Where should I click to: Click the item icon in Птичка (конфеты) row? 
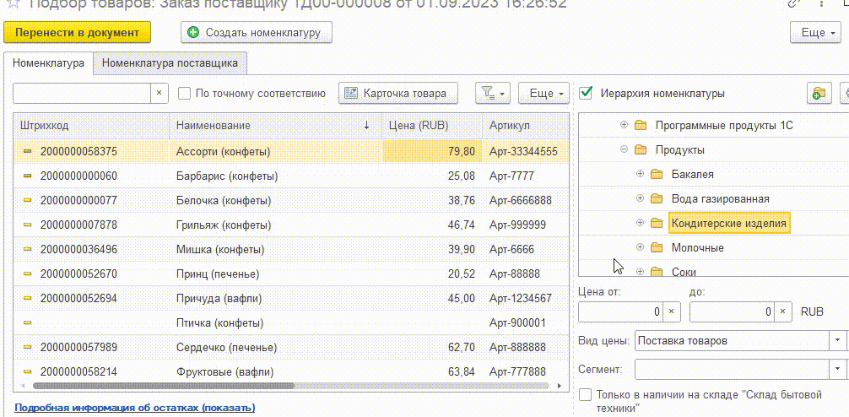click(x=28, y=322)
